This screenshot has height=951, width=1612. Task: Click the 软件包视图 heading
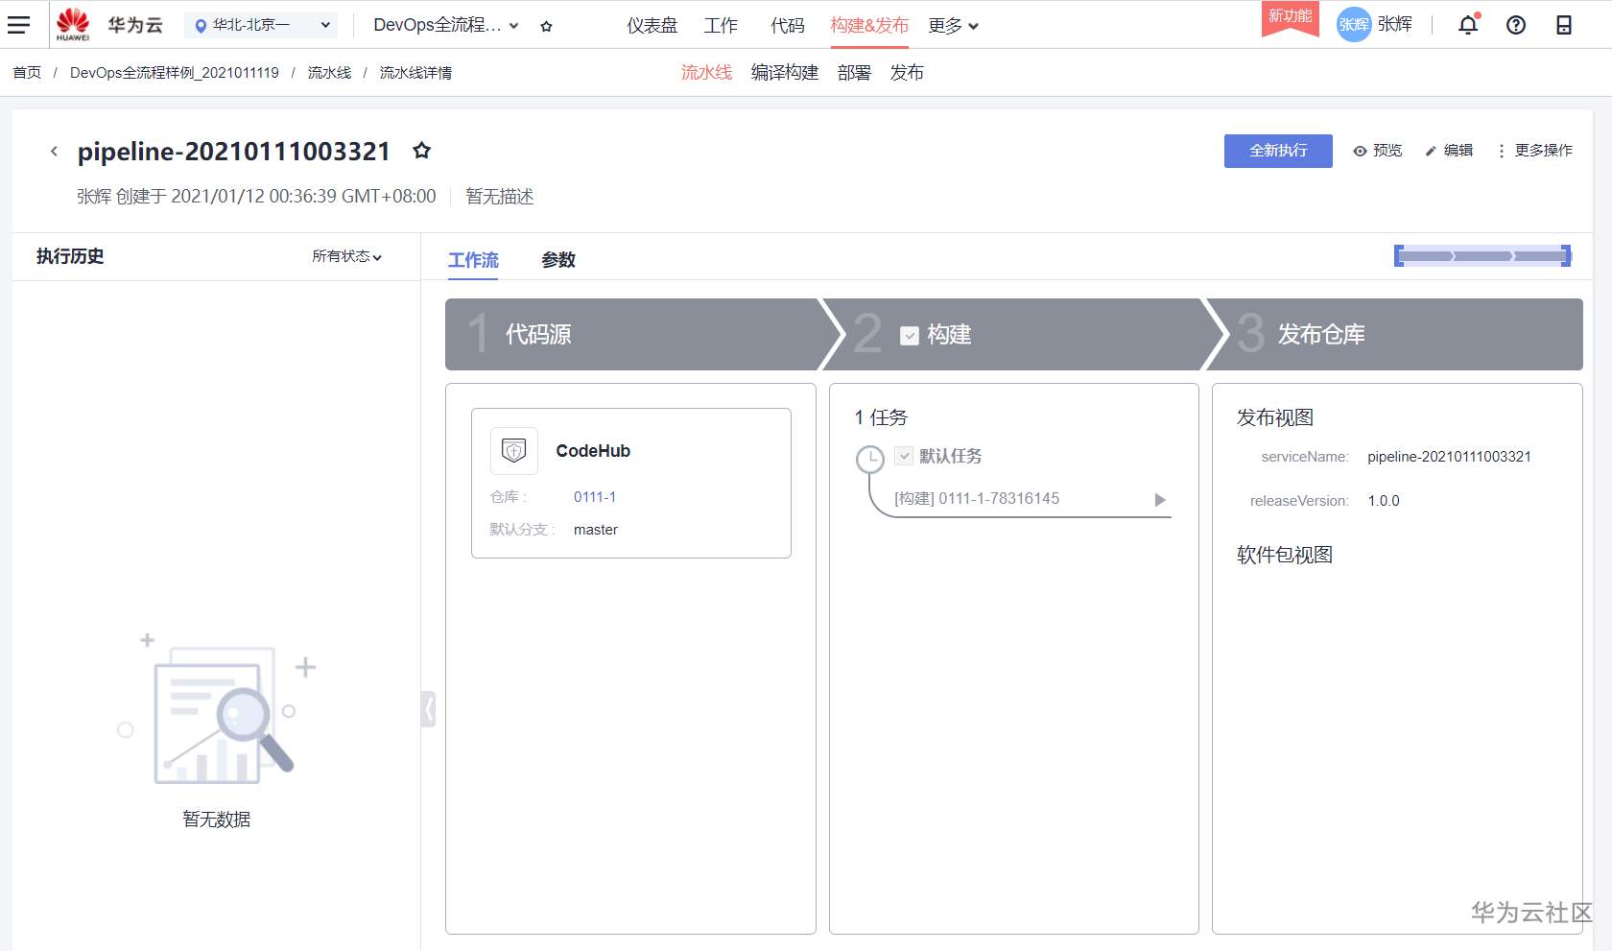point(1285,556)
